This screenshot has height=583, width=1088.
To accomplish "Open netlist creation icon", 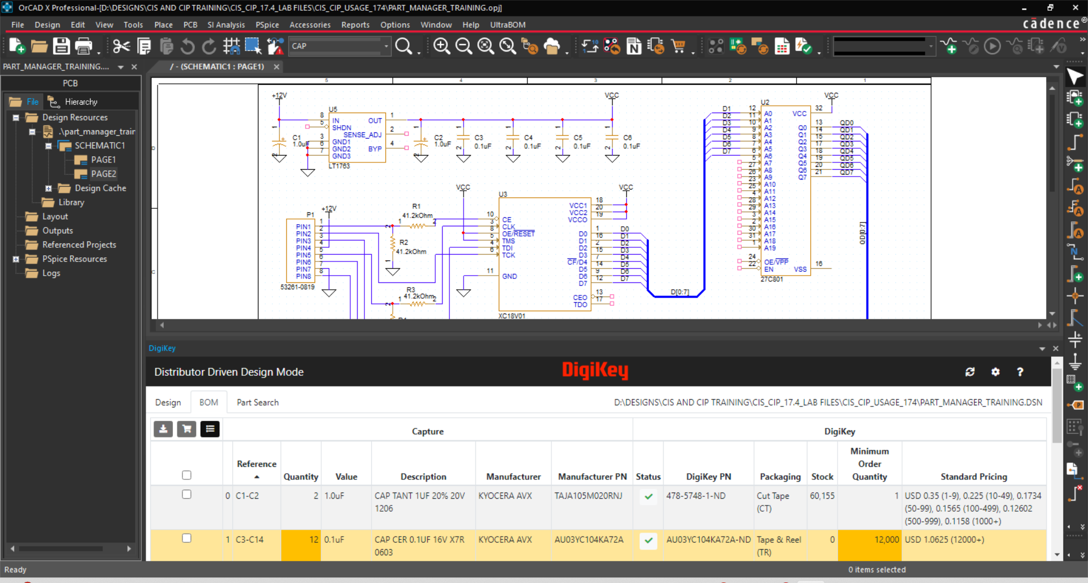I will [634, 46].
